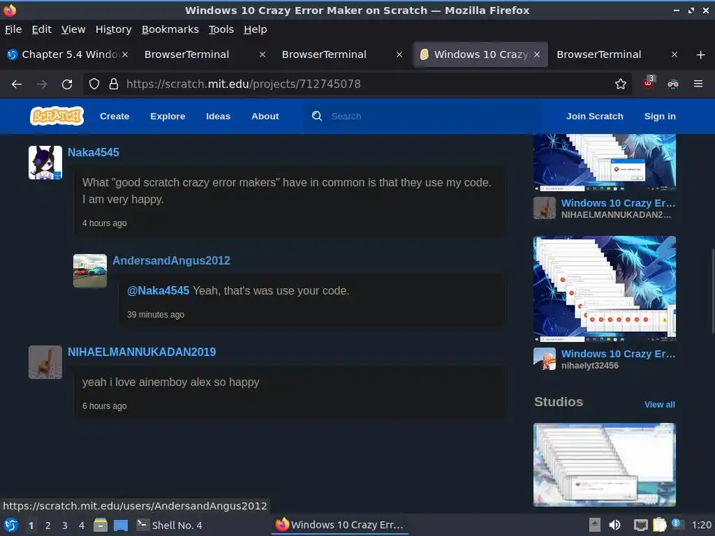Switch to workspace 3

click(x=65, y=526)
